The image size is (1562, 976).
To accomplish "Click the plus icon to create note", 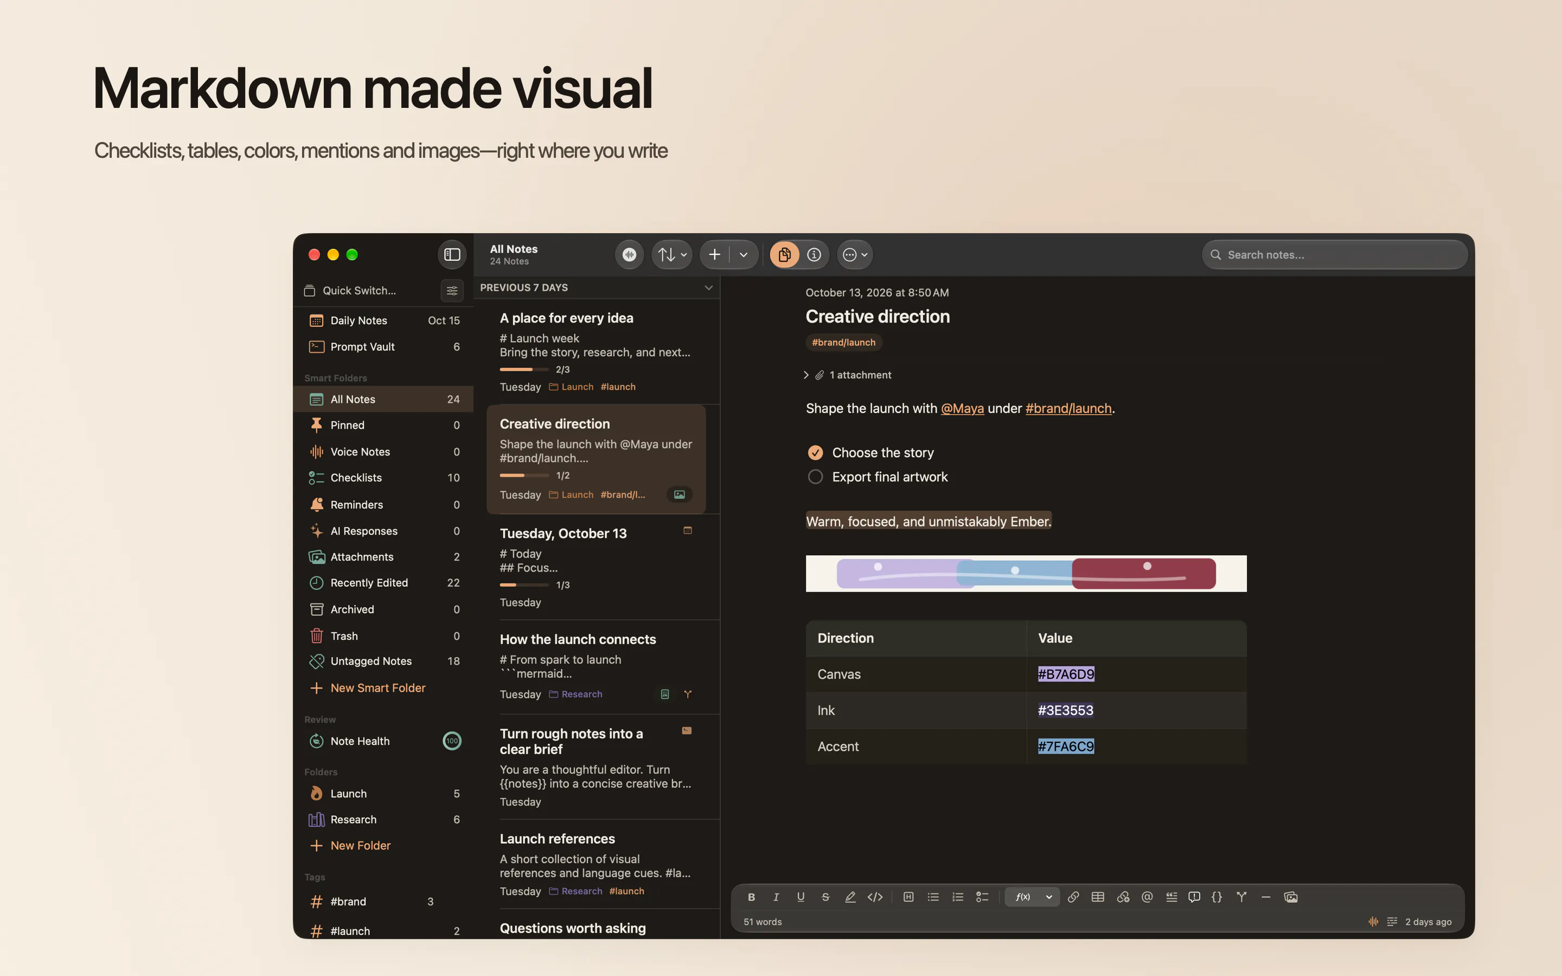I will pos(714,254).
